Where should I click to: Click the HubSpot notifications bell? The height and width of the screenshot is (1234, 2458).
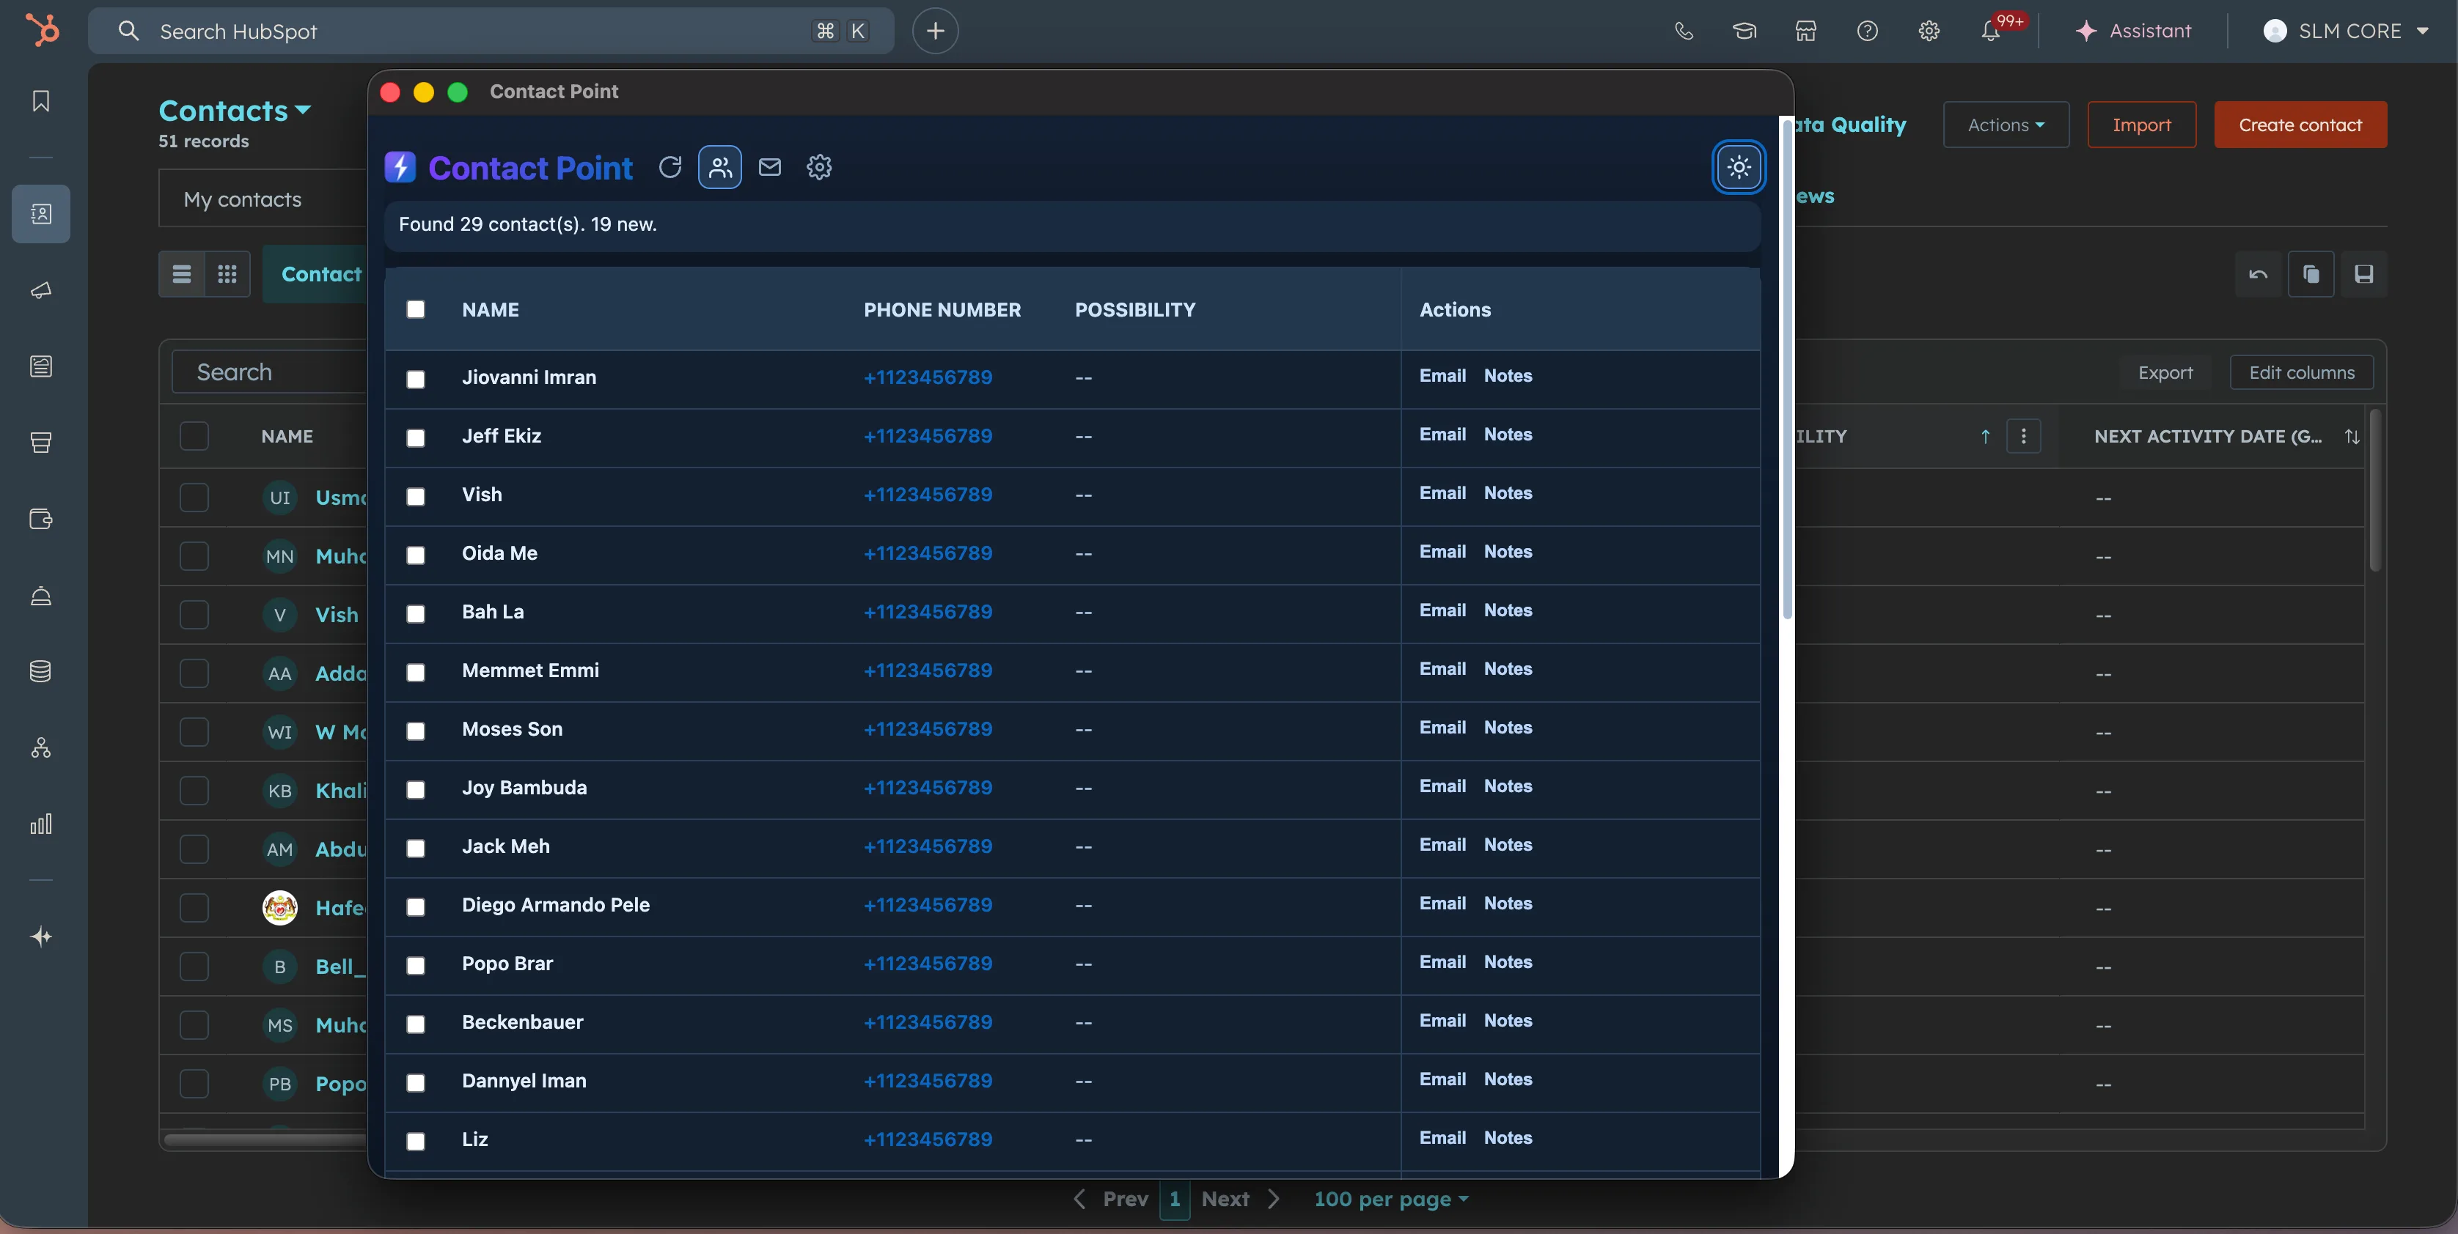[x=1990, y=32]
